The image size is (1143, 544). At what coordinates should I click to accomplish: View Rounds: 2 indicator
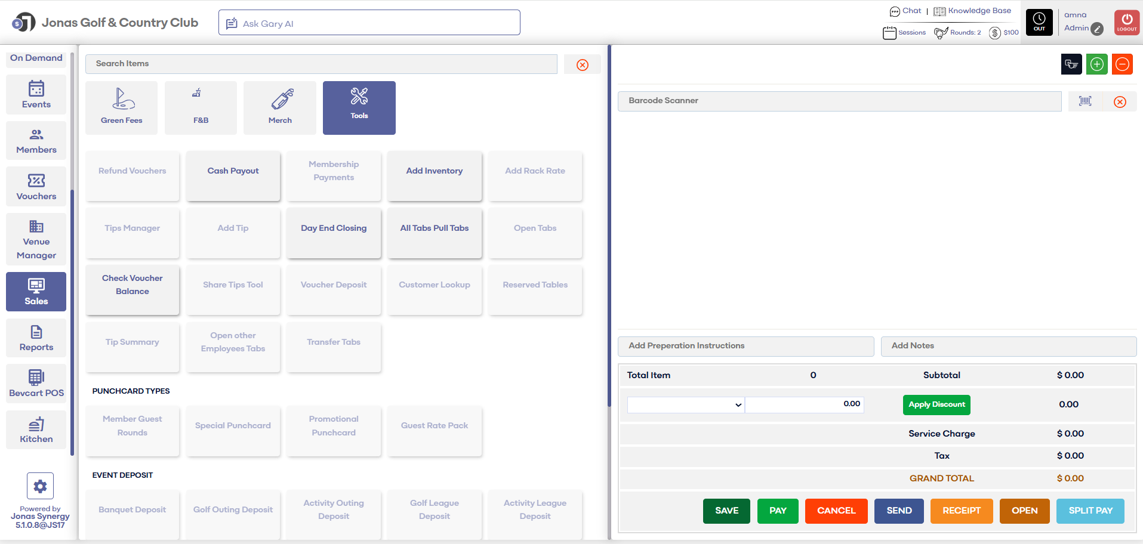(x=957, y=33)
